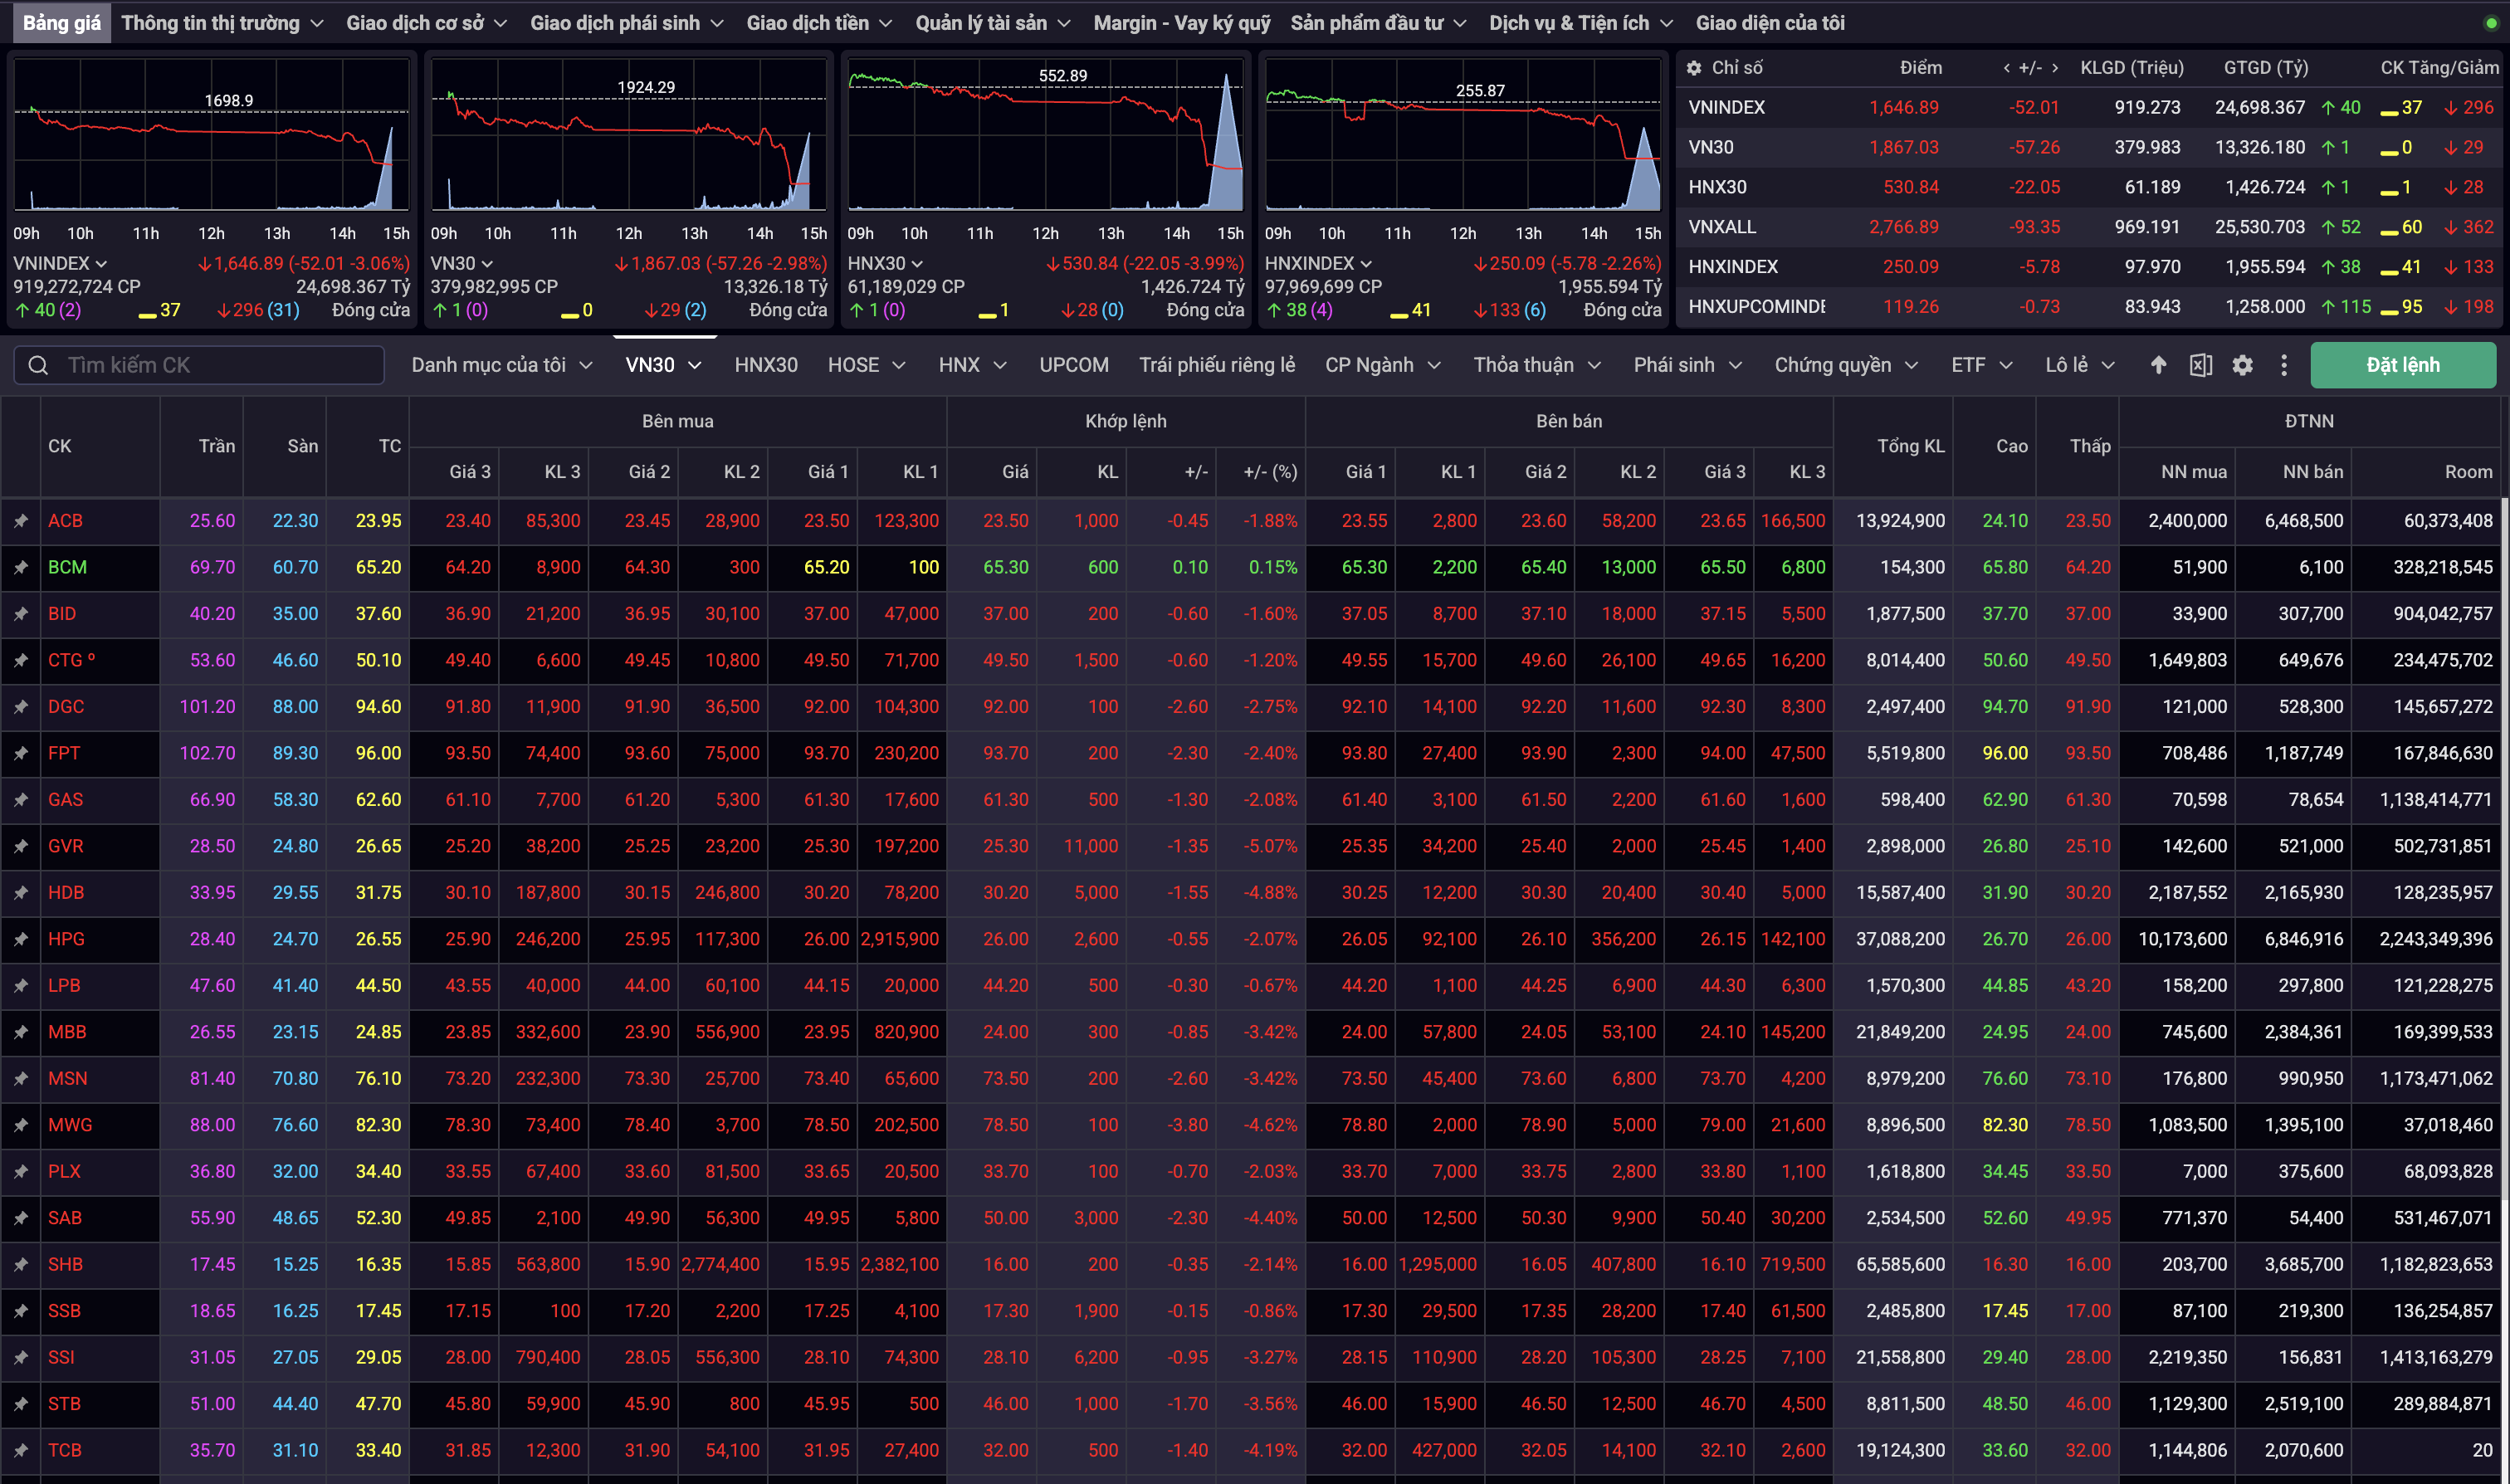Click left chevron next to +/- header
The height and width of the screenshot is (1484, 2510).
coord(2006,68)
